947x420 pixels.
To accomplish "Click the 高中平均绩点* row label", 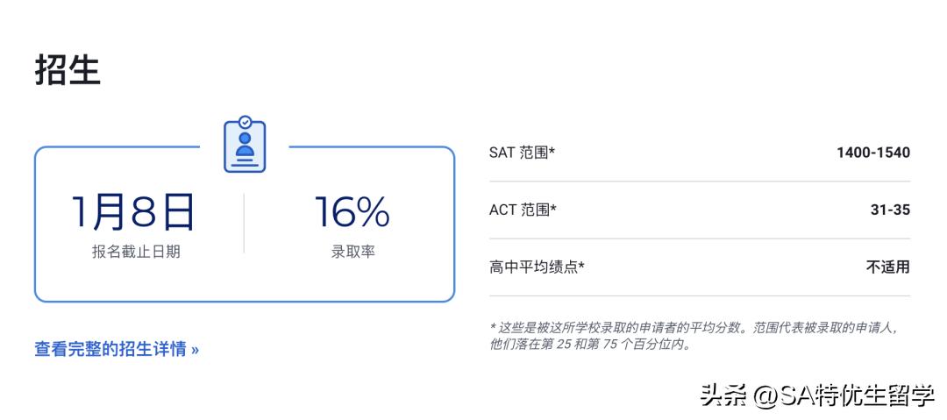I will 537,267.
